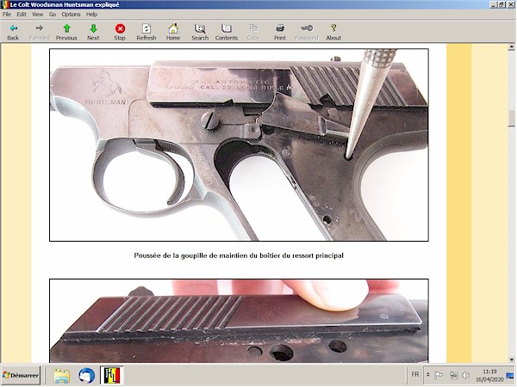Image resolution: width=517 pixels, height=387 pixels.
Task: Open the Options menu
Action: tap(71, 14)
